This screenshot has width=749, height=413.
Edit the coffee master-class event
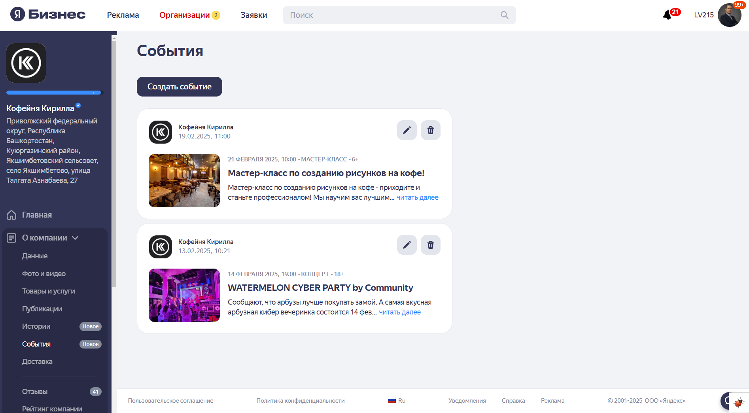point(407,130)
